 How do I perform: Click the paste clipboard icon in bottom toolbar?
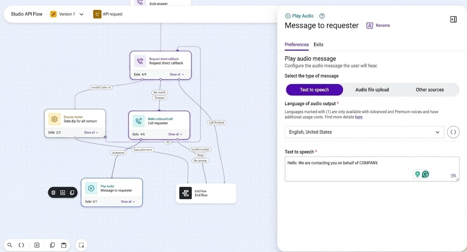coord(64,245)
